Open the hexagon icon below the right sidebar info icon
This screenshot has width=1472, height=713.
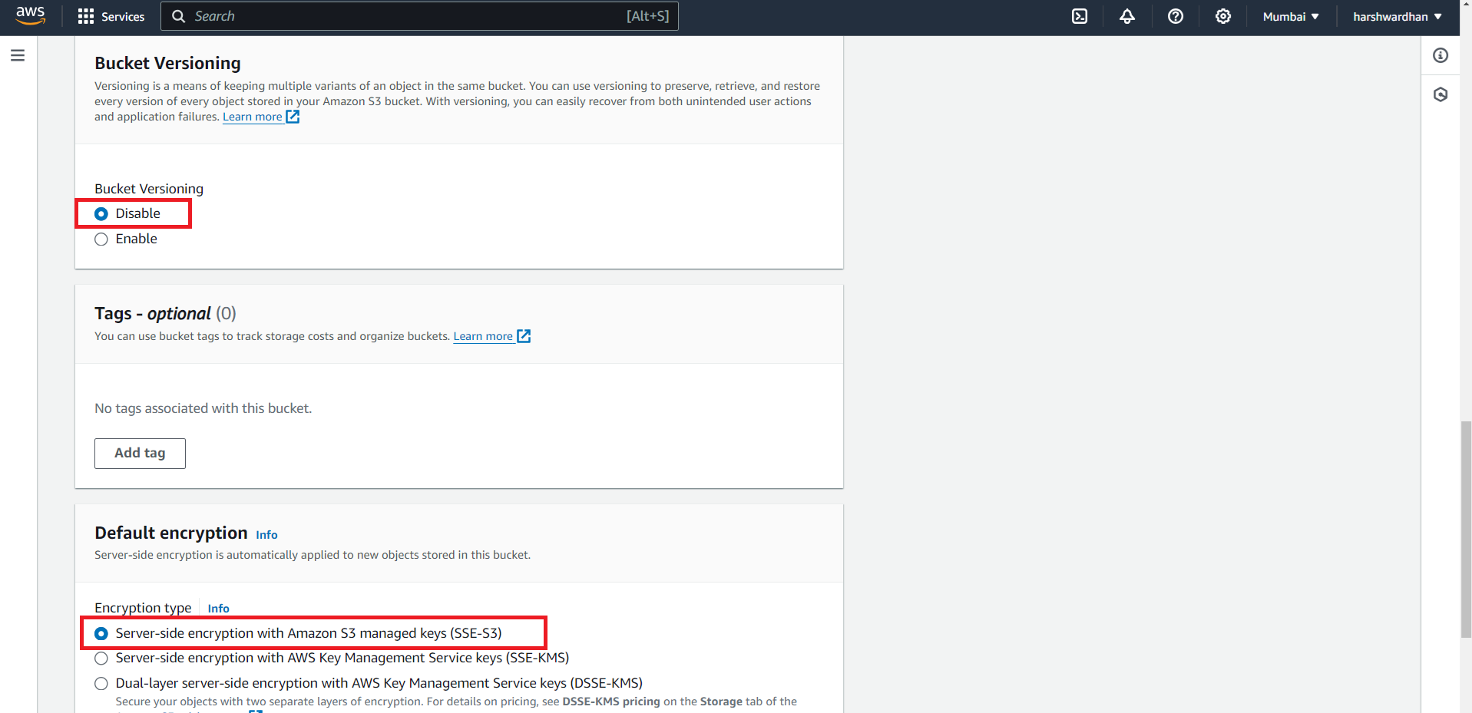(x=1441, y=94)
